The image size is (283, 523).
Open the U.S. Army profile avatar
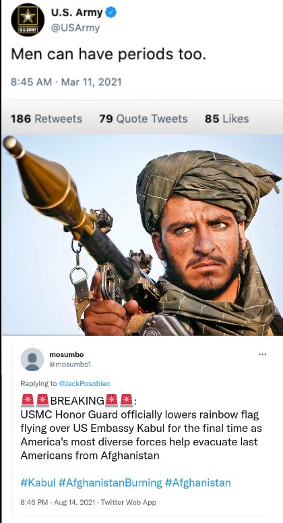pyautogui.click(x=28, y=20)
